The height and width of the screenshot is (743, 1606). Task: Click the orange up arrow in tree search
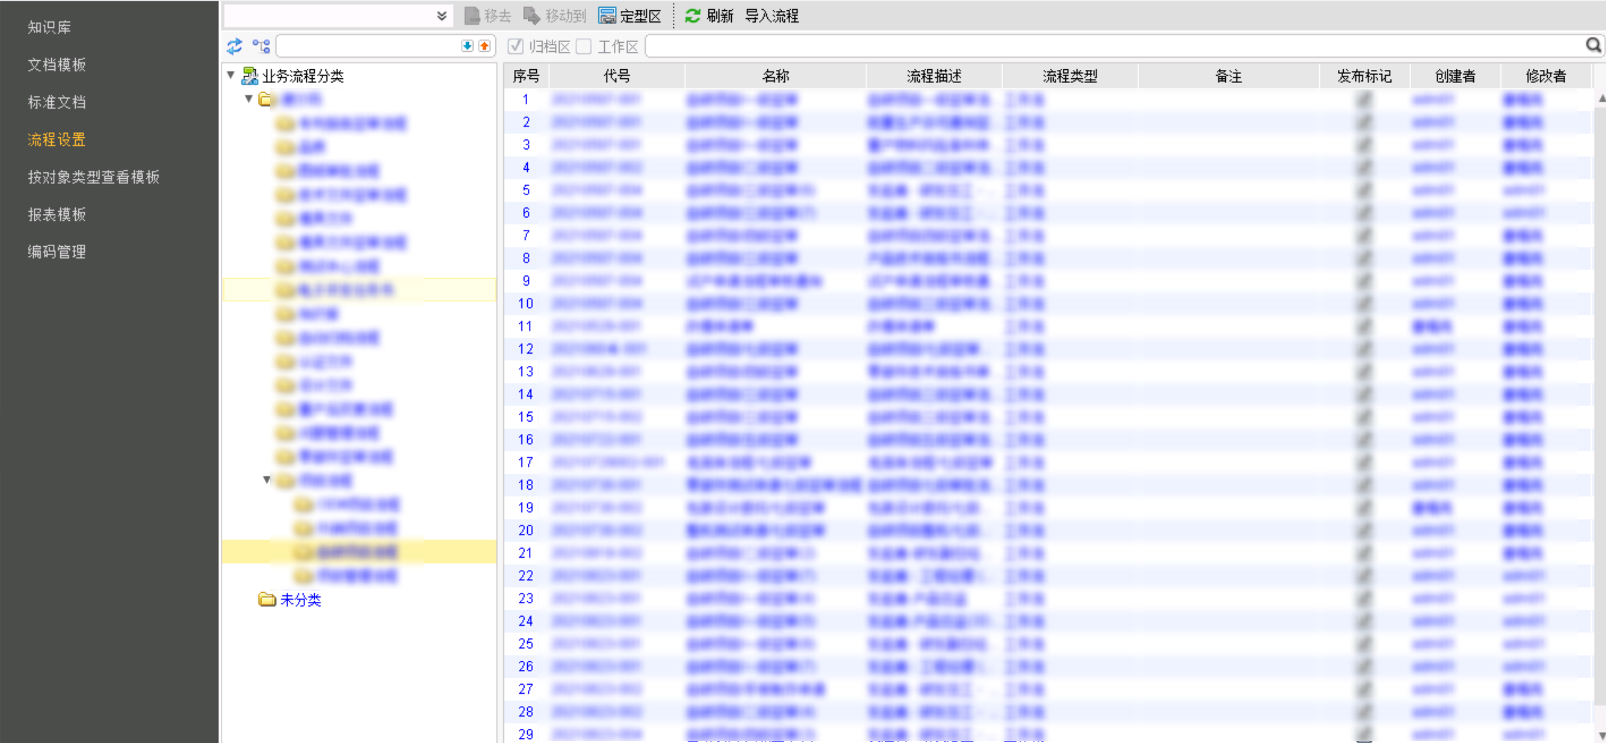click(484, 46)
